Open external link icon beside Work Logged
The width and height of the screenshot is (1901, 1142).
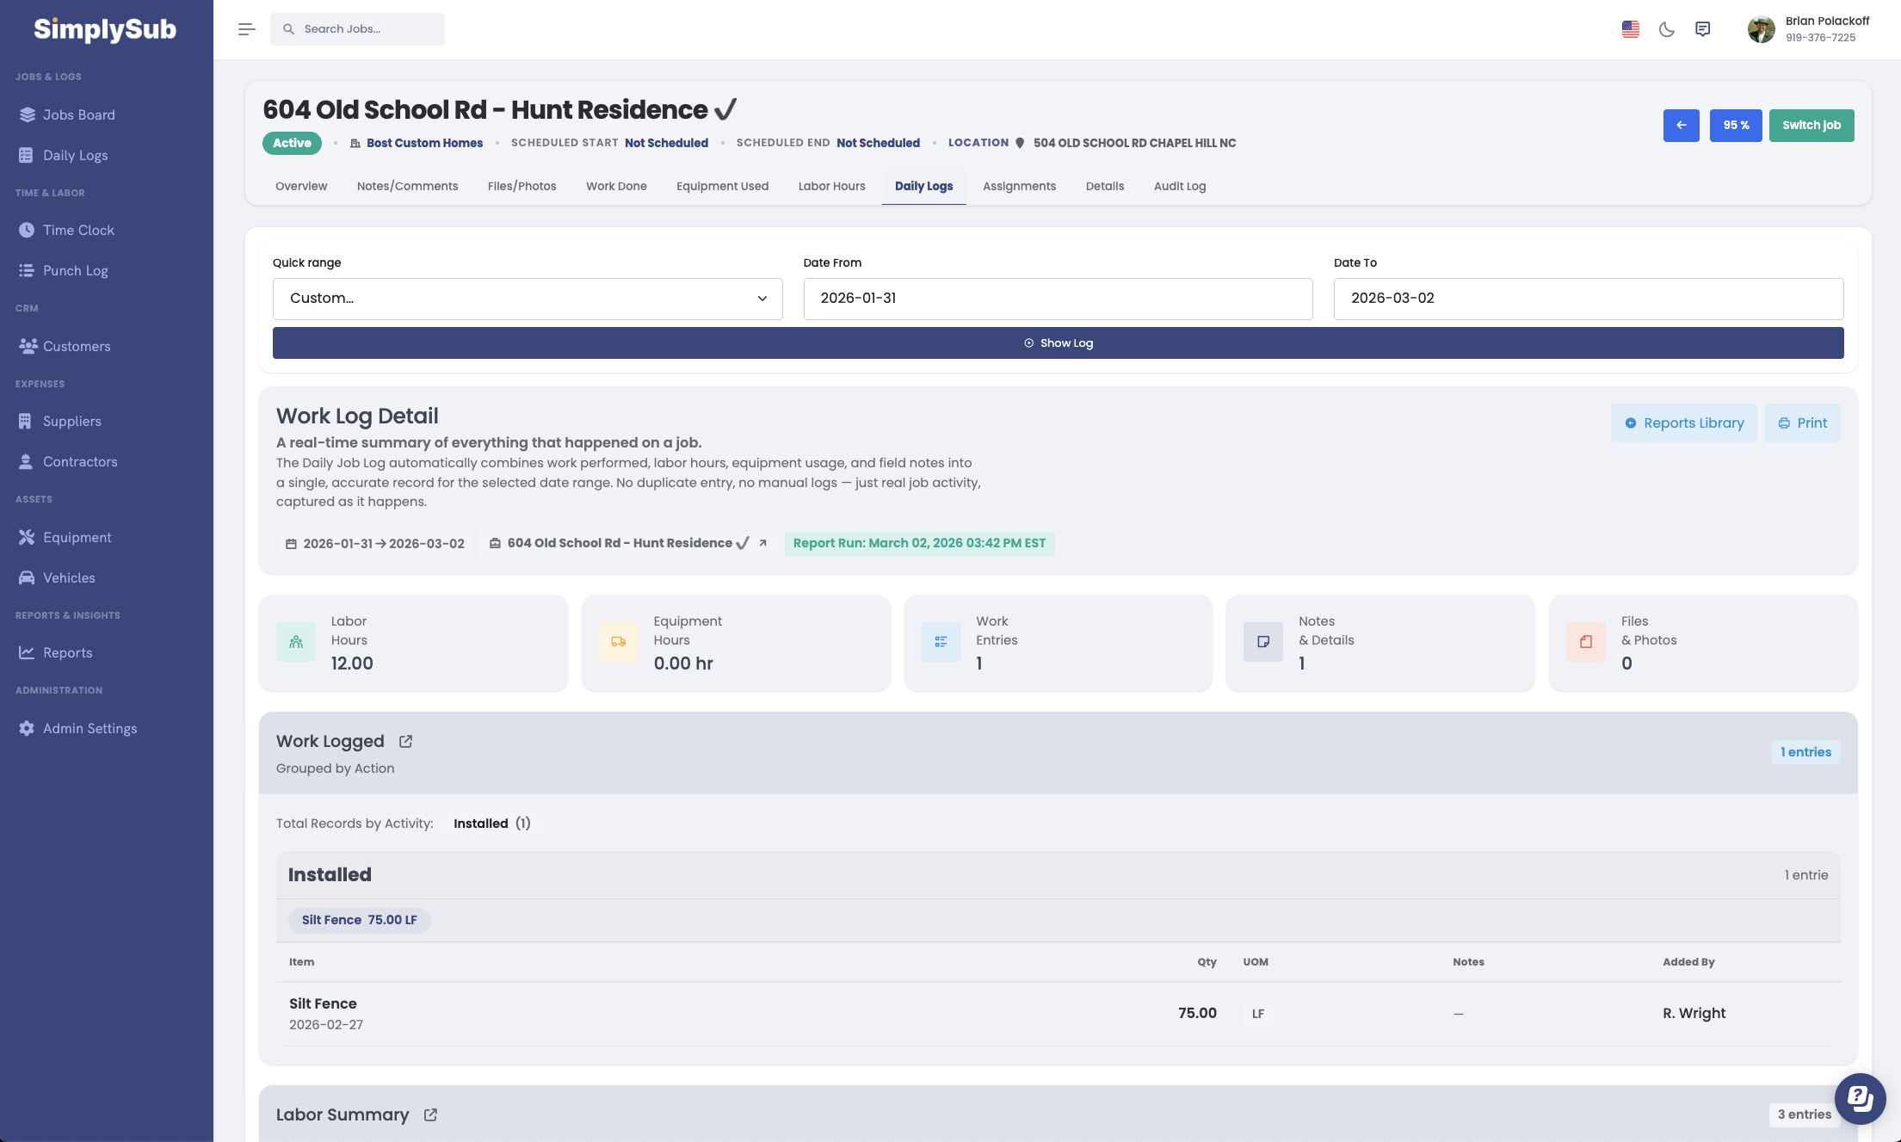pos(405,741)
